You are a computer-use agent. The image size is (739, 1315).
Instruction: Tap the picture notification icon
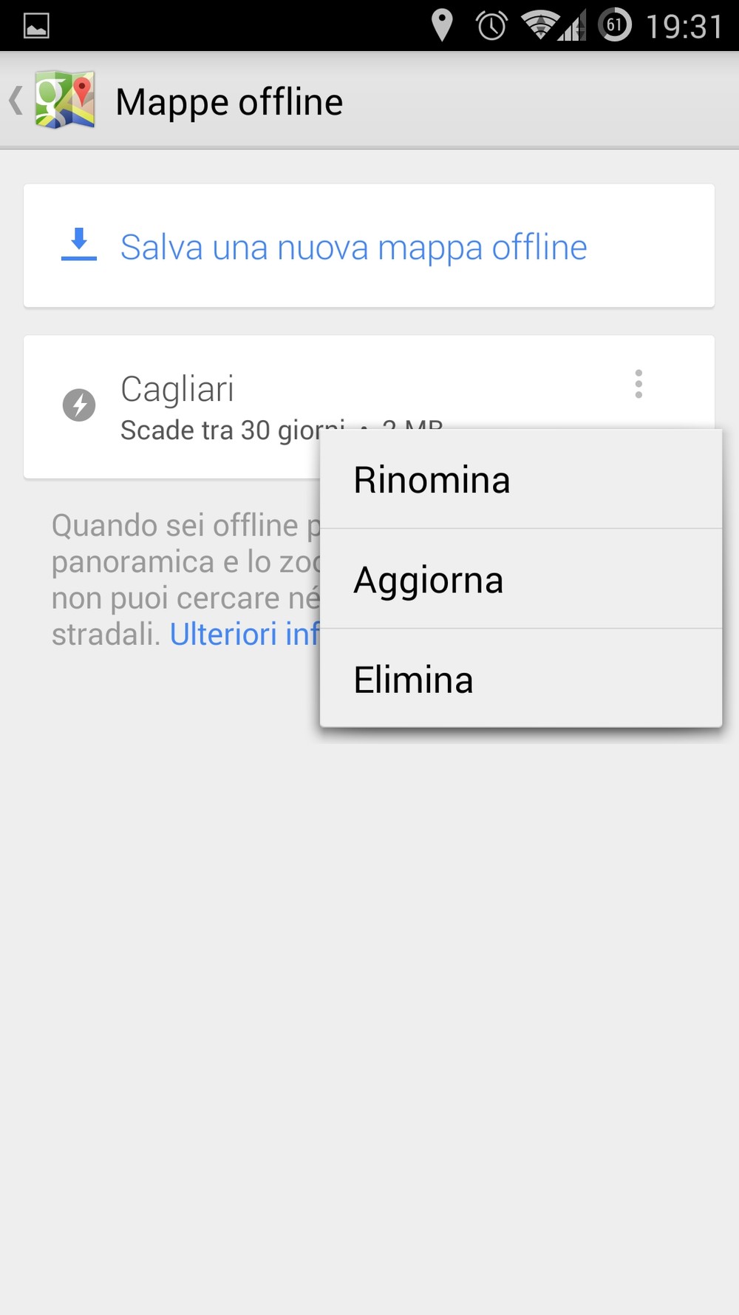click(x=36, y=26)
